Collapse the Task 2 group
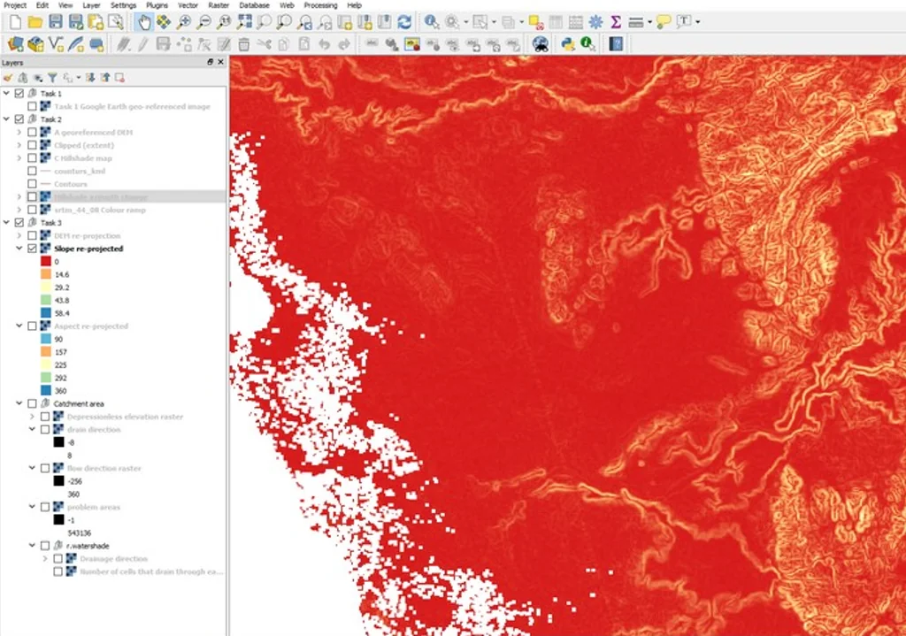The height and width of the screenshot is (636, 906). [7, 119]
